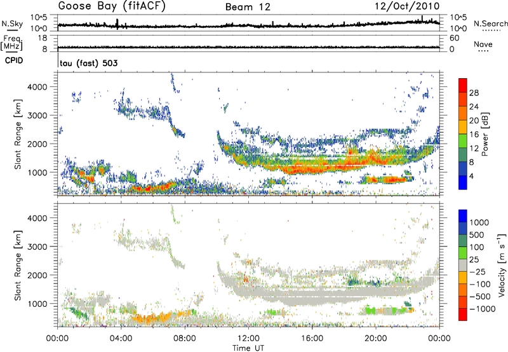Click the '-1000' velocity colorbar tick

tap(482, 309)
